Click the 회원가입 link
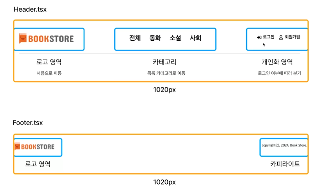The width and height of the screenshot is (323, 190). click(x=292, y=37)
